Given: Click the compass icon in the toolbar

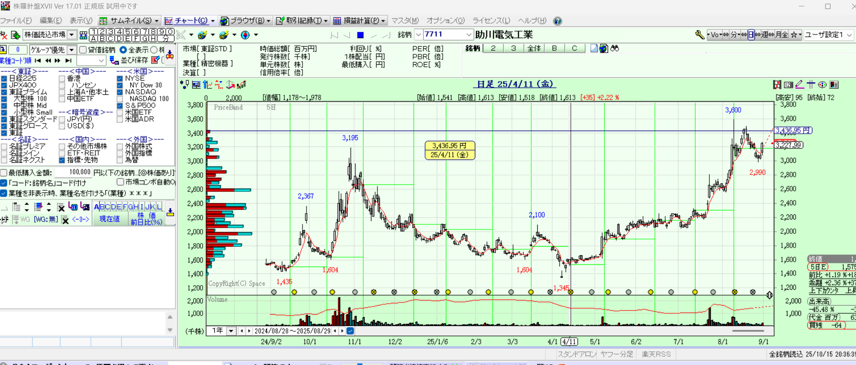Looking at the screenshot, I should (x=245, y=35).
